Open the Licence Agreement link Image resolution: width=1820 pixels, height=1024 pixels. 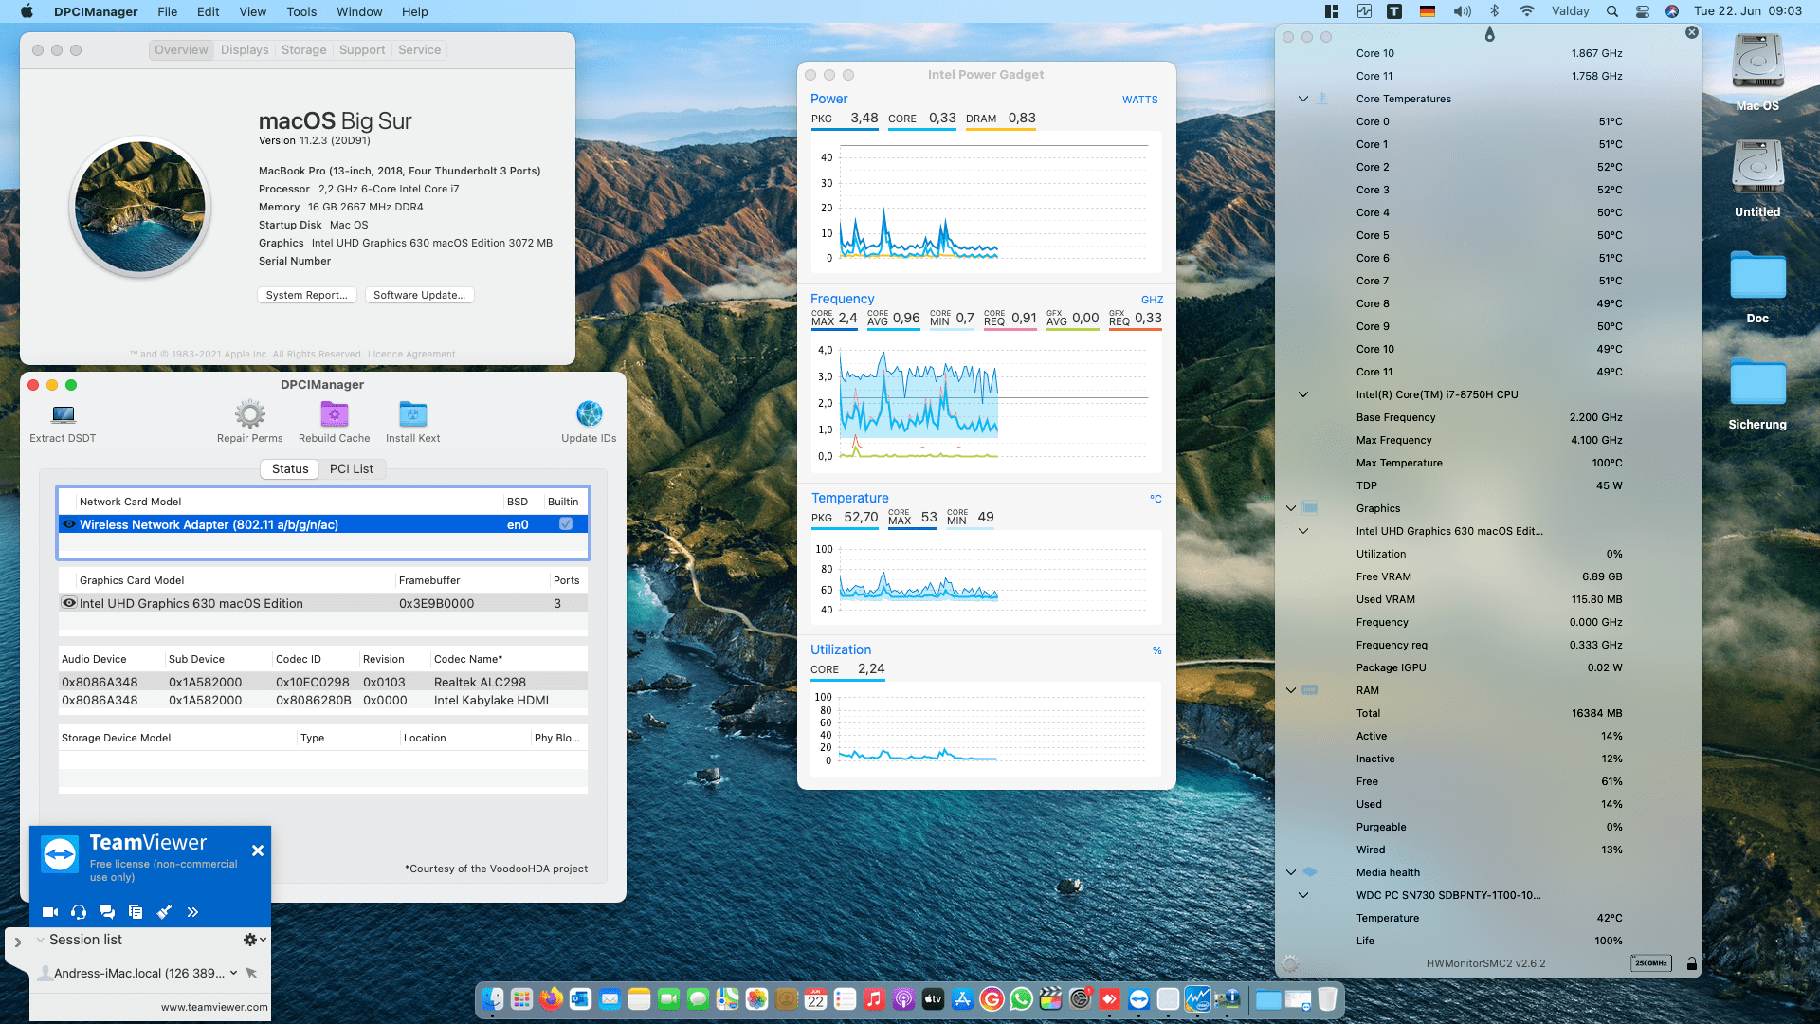click(411, 355)
